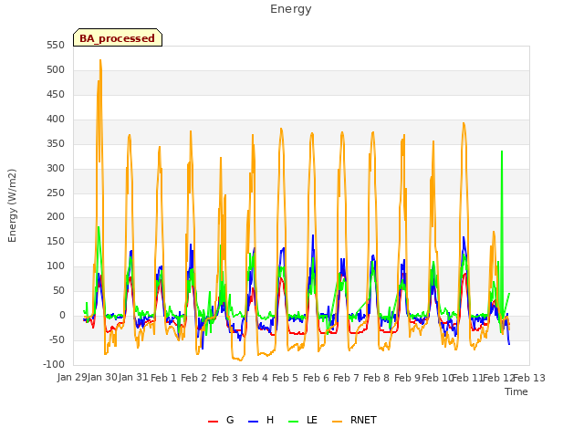584x438 pixels.
Task: Click the -50 y-axis tick label
Action: (x=57, y=340)
